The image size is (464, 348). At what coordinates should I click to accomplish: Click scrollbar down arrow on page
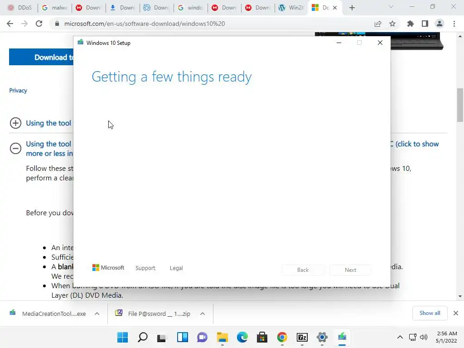(x=460, y=296)
